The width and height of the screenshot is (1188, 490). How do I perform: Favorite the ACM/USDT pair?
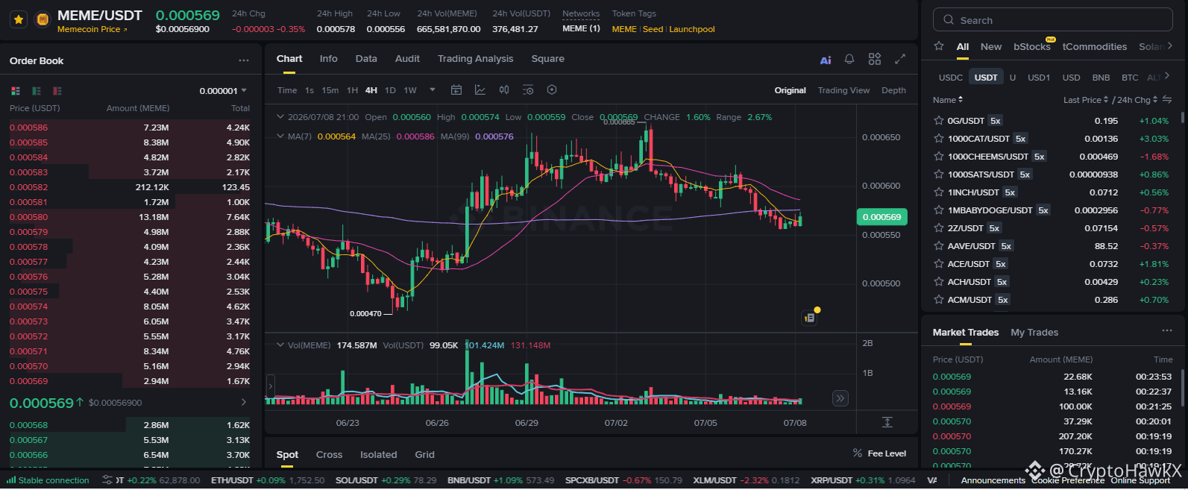coord(939,300)
